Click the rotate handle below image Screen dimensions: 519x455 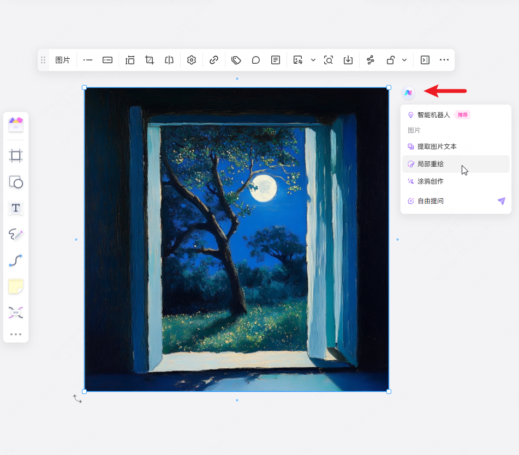(x=77, y=399)
